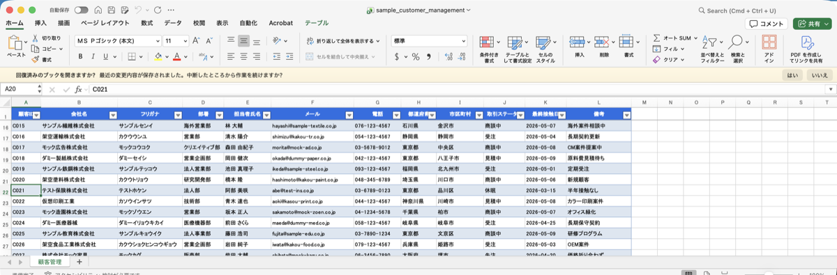This screenshot has width=837, height=275.
Task: Open the アドイン add-ins button
Action: [769, 49]
